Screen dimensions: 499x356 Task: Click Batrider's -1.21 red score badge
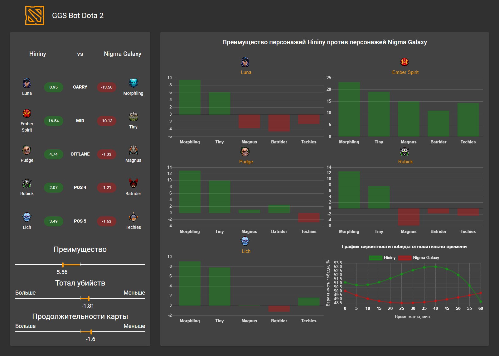[107, 188]
